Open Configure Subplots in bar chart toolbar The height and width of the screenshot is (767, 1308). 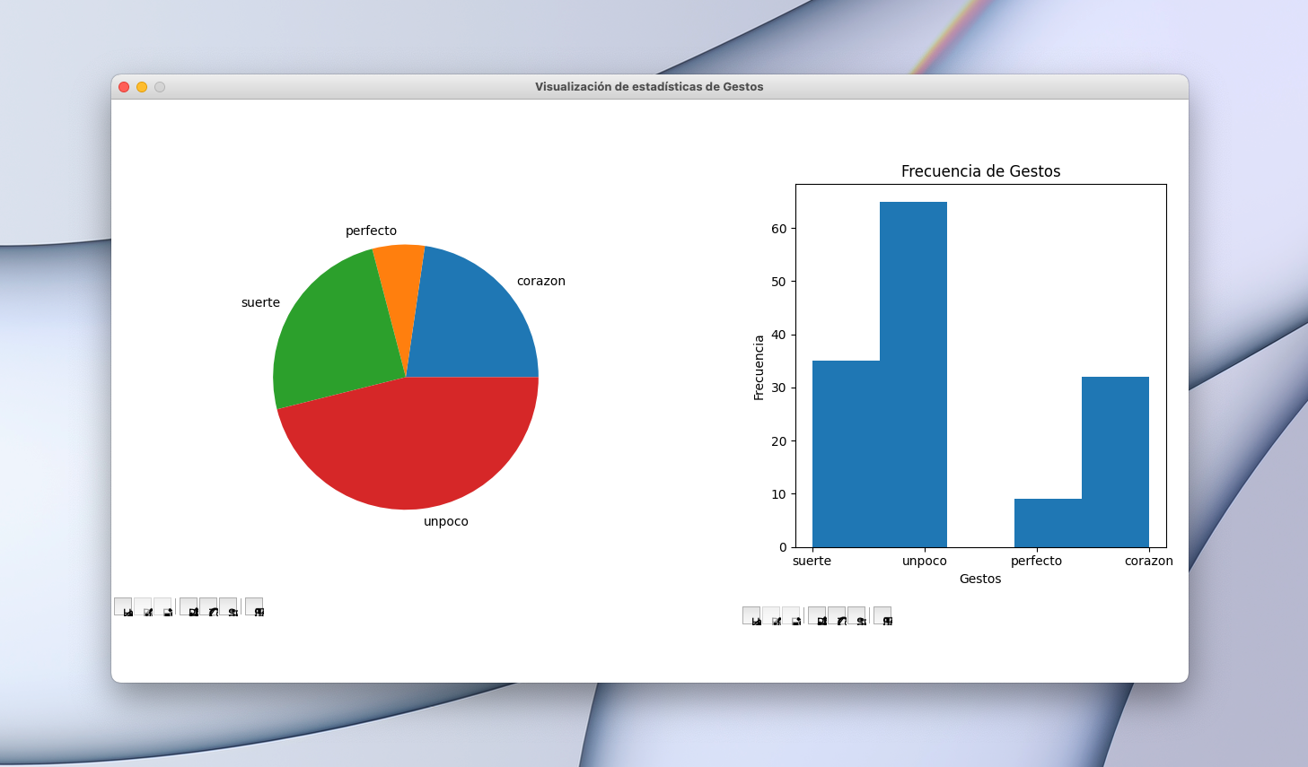coord(856,615)
